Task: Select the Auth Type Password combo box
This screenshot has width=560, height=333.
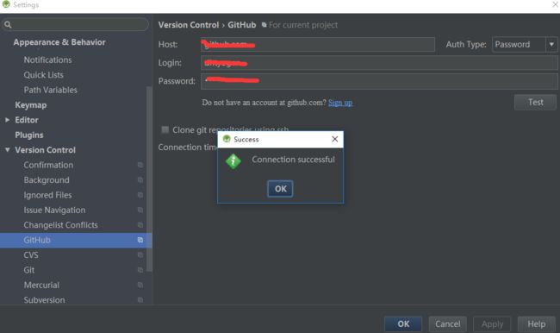Action: (x=525, y=44)
